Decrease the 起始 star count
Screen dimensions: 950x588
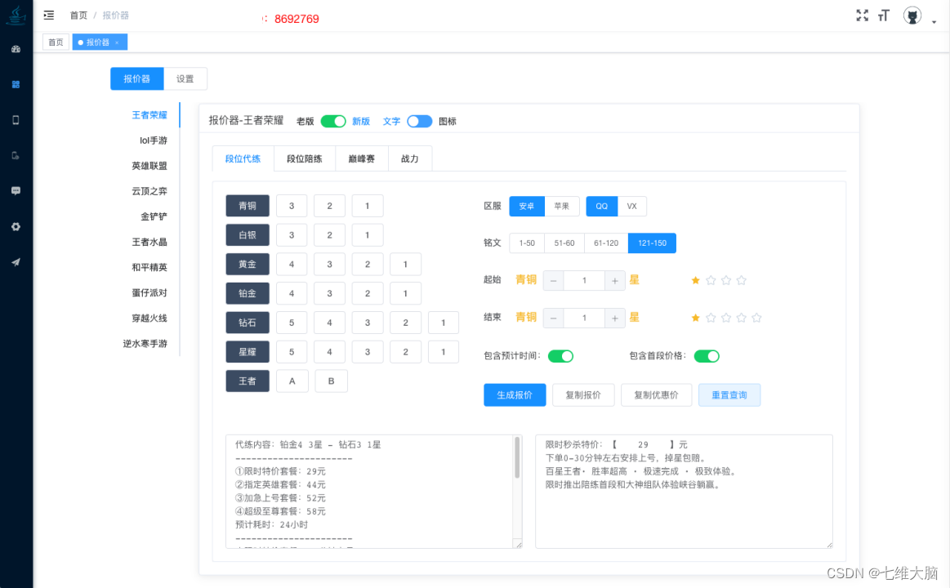[x=553, y=280]
